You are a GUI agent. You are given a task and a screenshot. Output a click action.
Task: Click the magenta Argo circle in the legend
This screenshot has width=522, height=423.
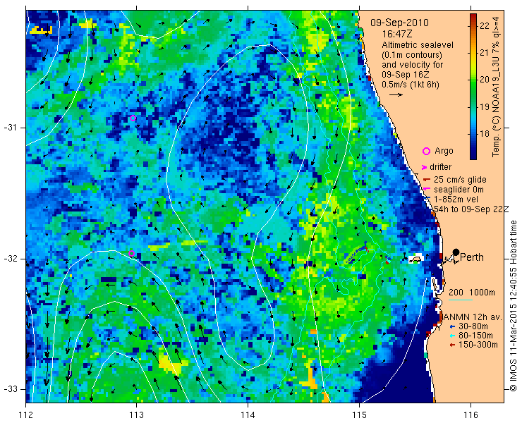coord(426,151)
